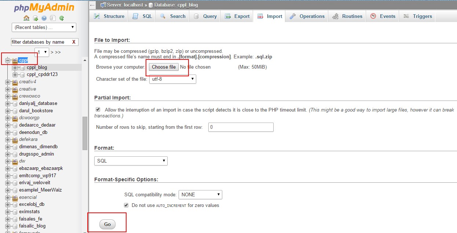This screenshot has height=233, width=457.
Task: Collapse the navigation panel arrow button
Action: click(x=93, y=5)
